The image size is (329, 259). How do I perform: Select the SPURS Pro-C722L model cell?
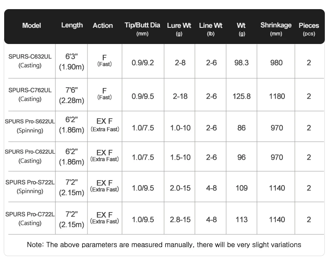click(30, 219)
